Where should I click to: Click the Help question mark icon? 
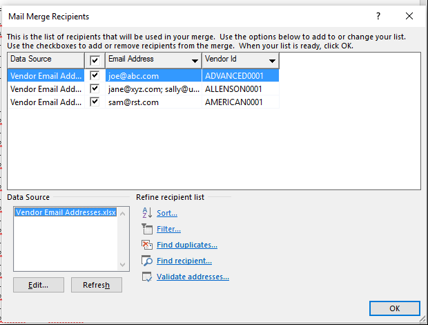click(x=378, y=16)
